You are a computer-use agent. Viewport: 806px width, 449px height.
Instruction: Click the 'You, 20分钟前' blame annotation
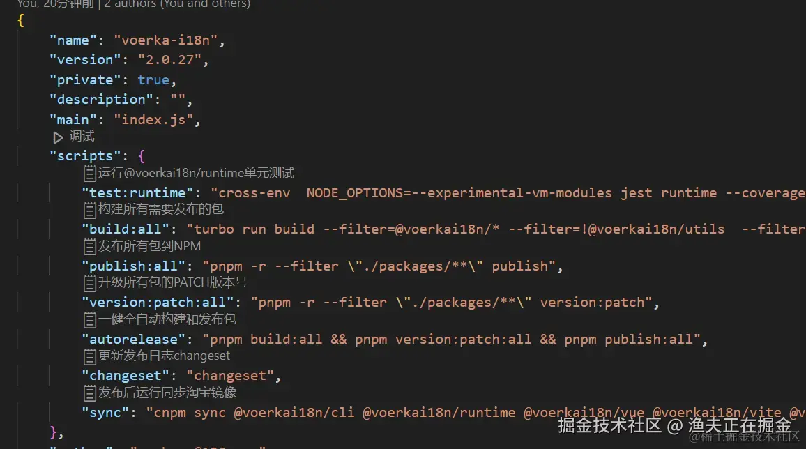pyautogui.click(x=54, y=4)
